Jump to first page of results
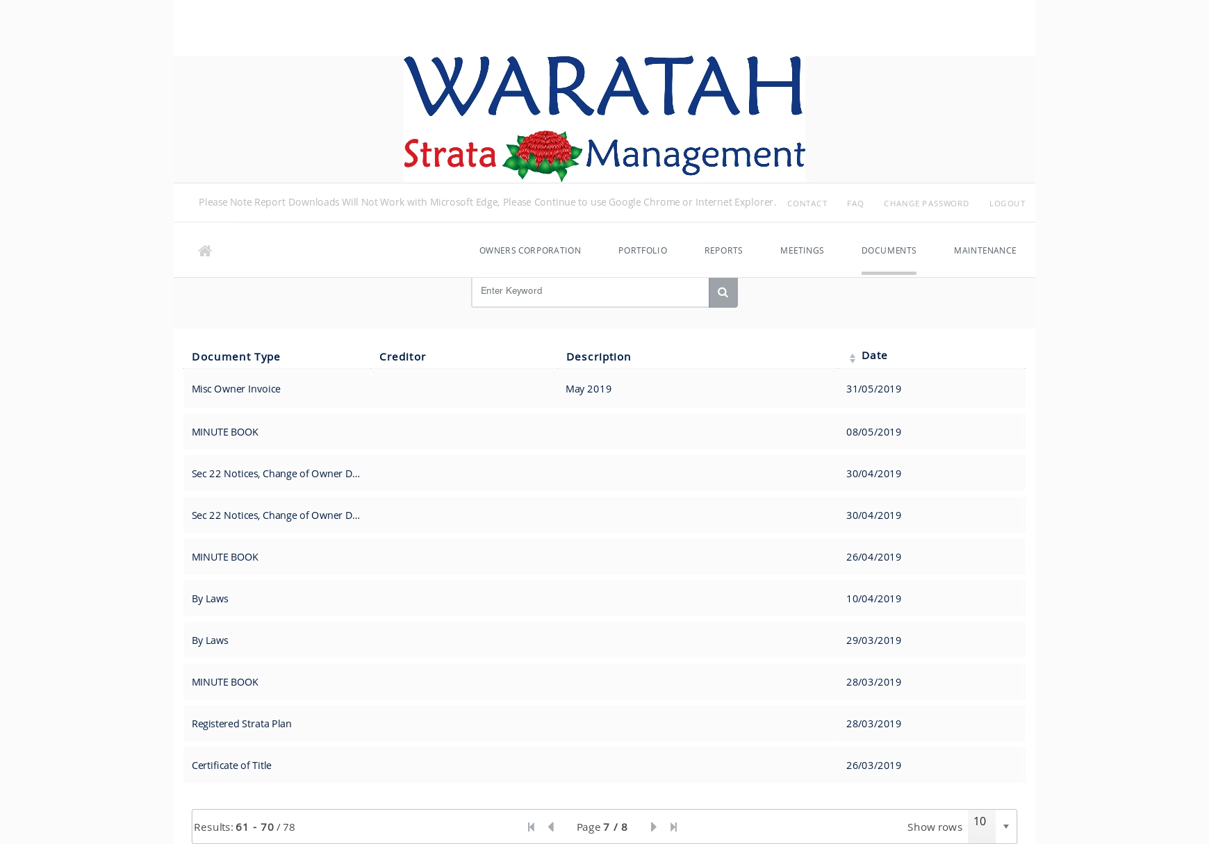Image resolution: width=1209 pixels, height=844 pixels. click(532, 827)
